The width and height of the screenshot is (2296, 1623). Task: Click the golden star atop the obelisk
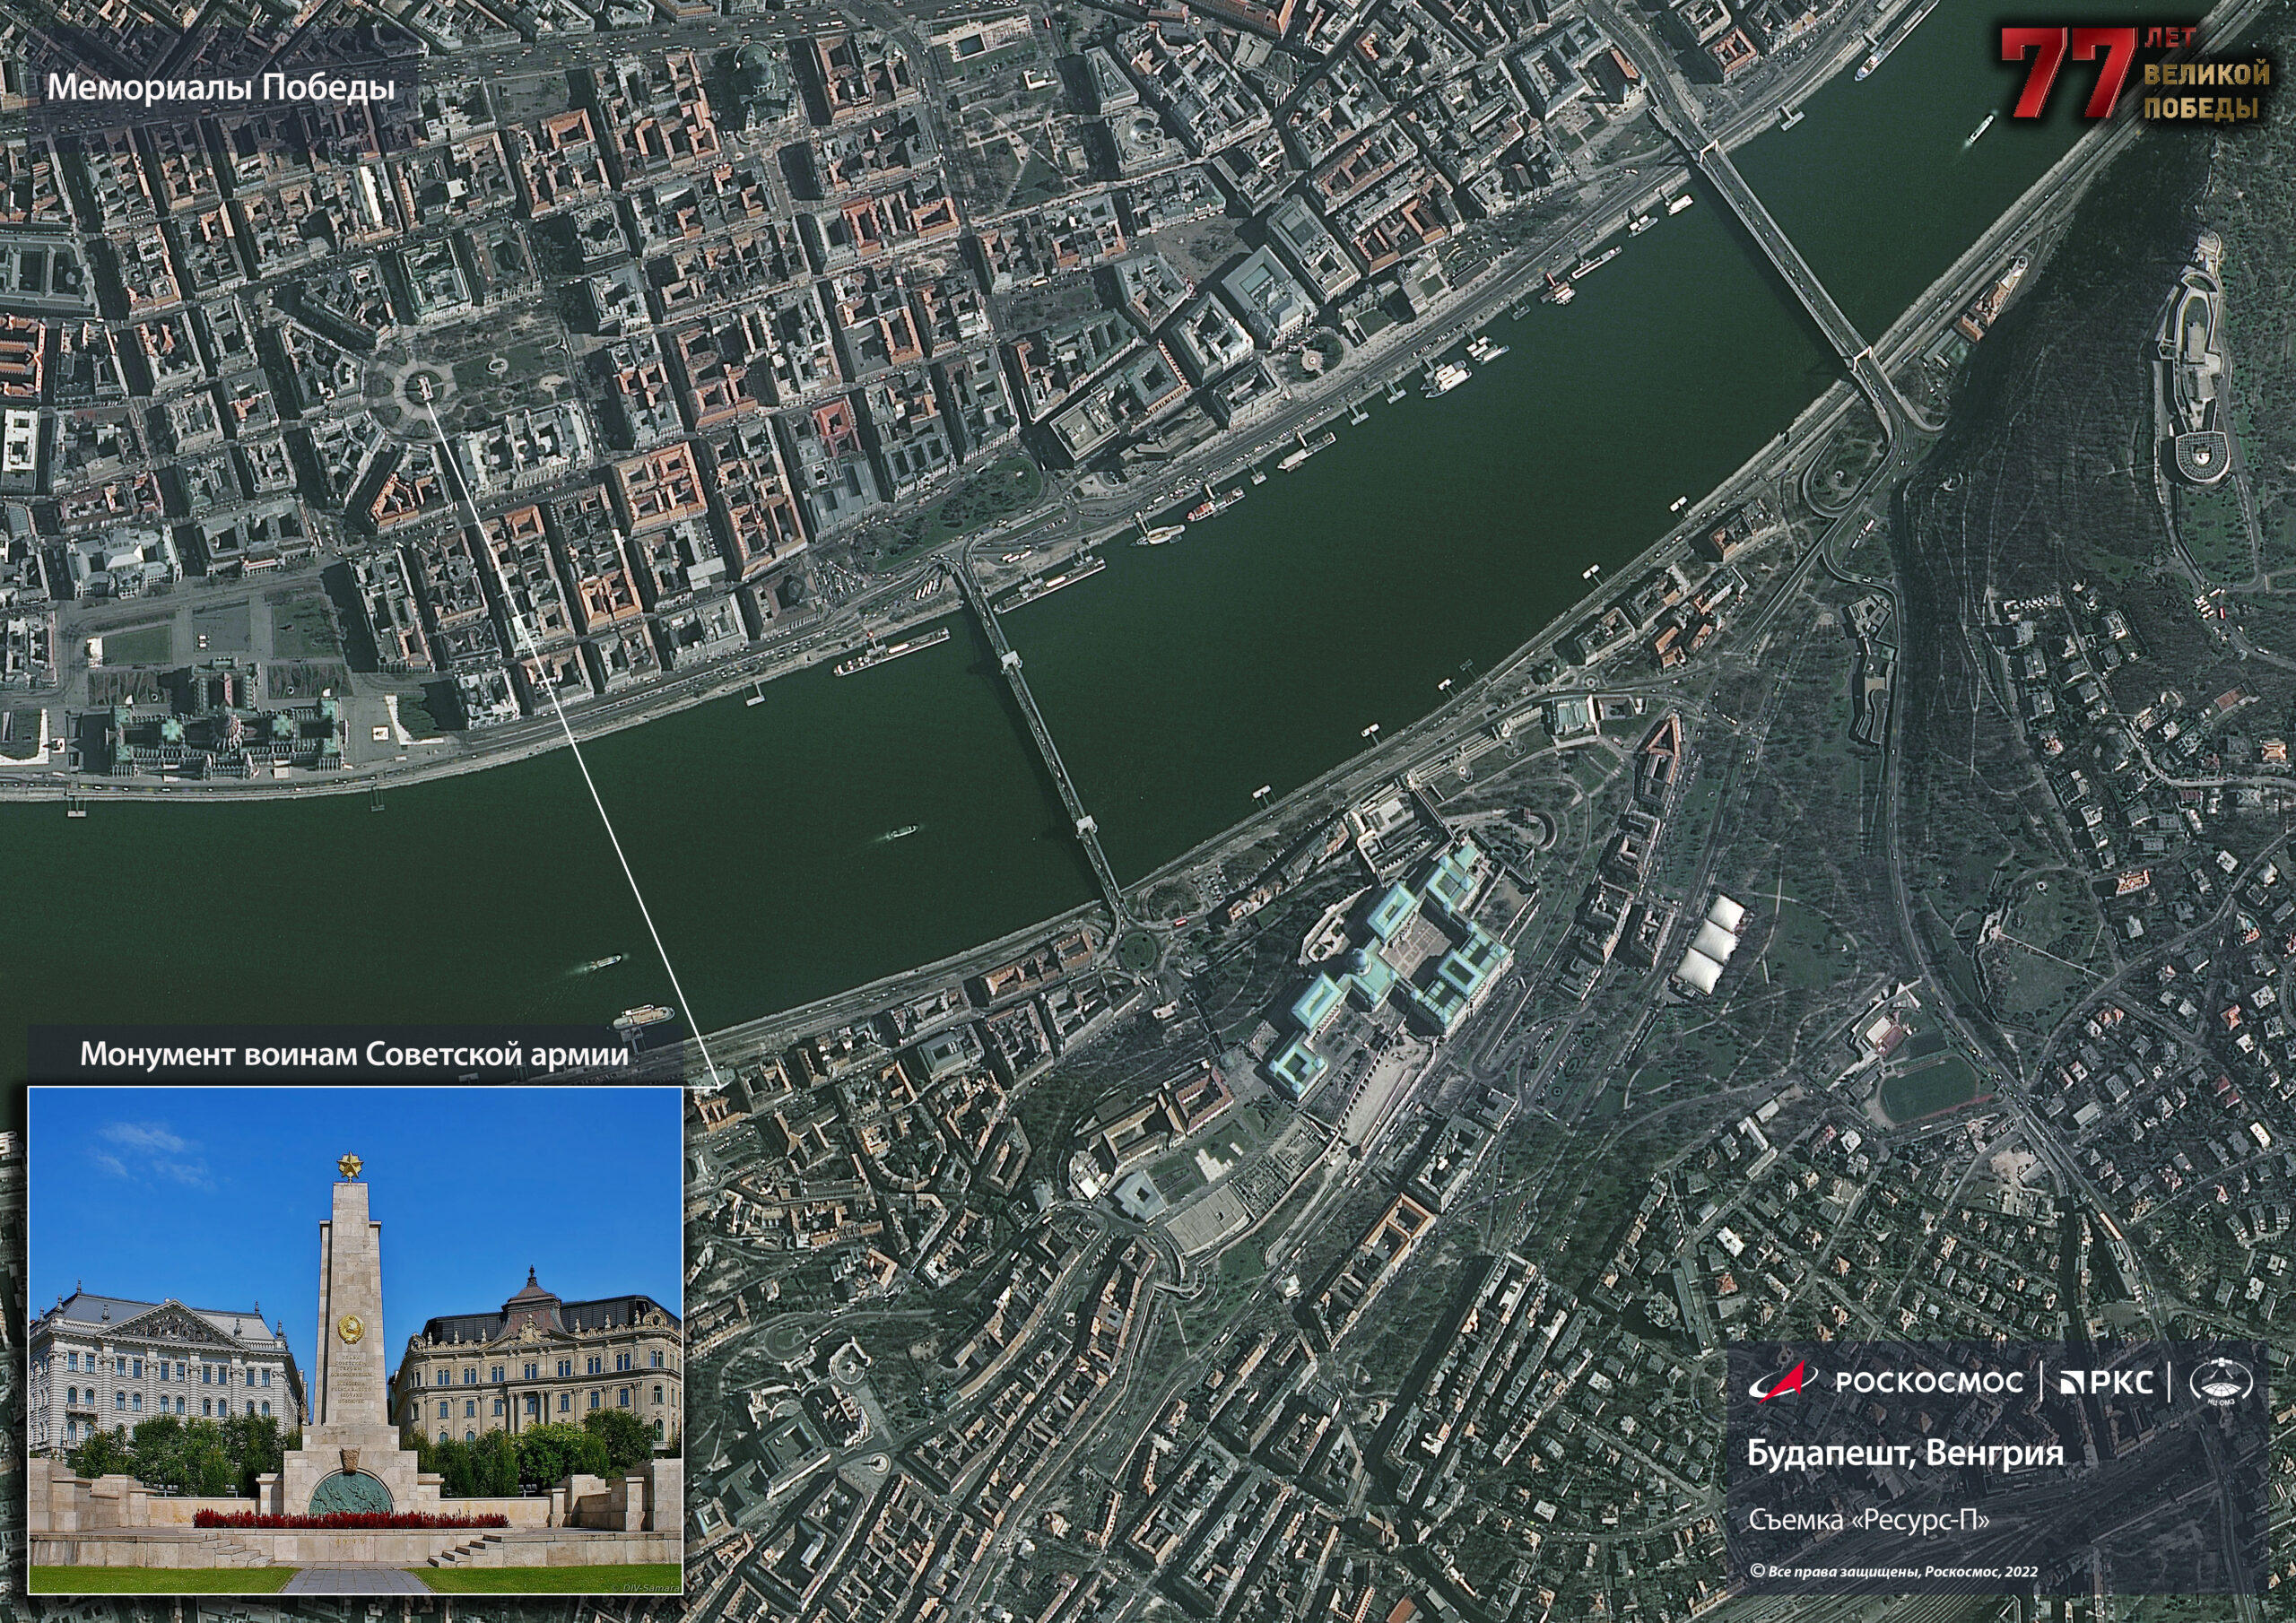coord(351,1166)
